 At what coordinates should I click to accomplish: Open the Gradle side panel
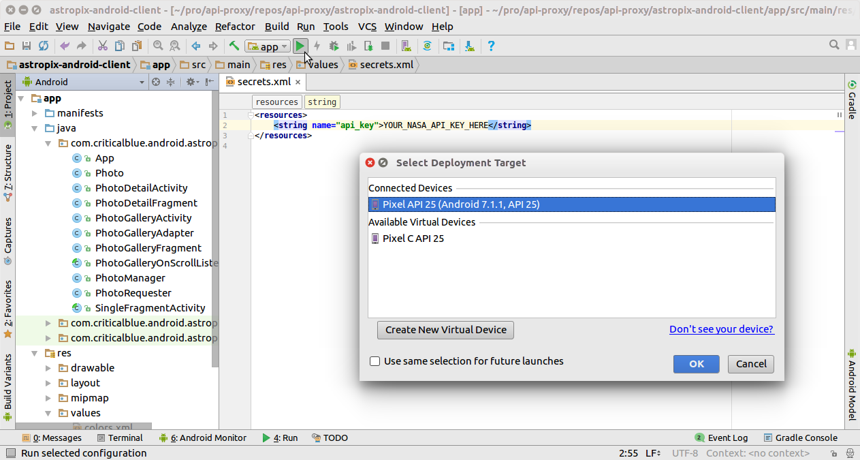(x=852, y=99)
